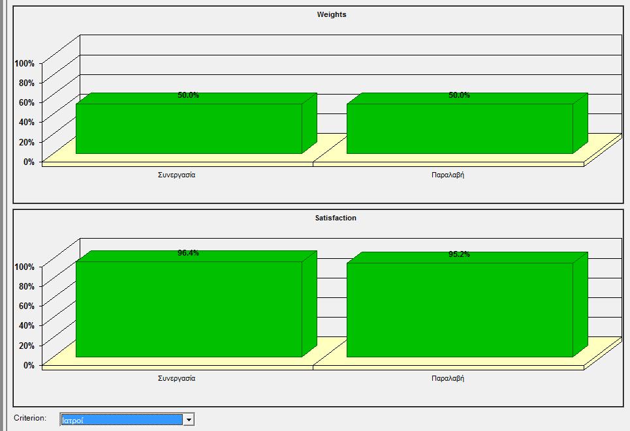Click the 40% tick on Satisfaction axis
Screen dimensions: 630x431
27,325
